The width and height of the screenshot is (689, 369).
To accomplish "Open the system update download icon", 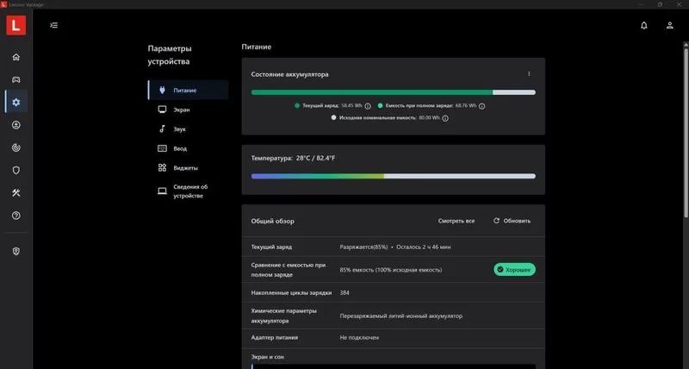I will coord(16,125).
